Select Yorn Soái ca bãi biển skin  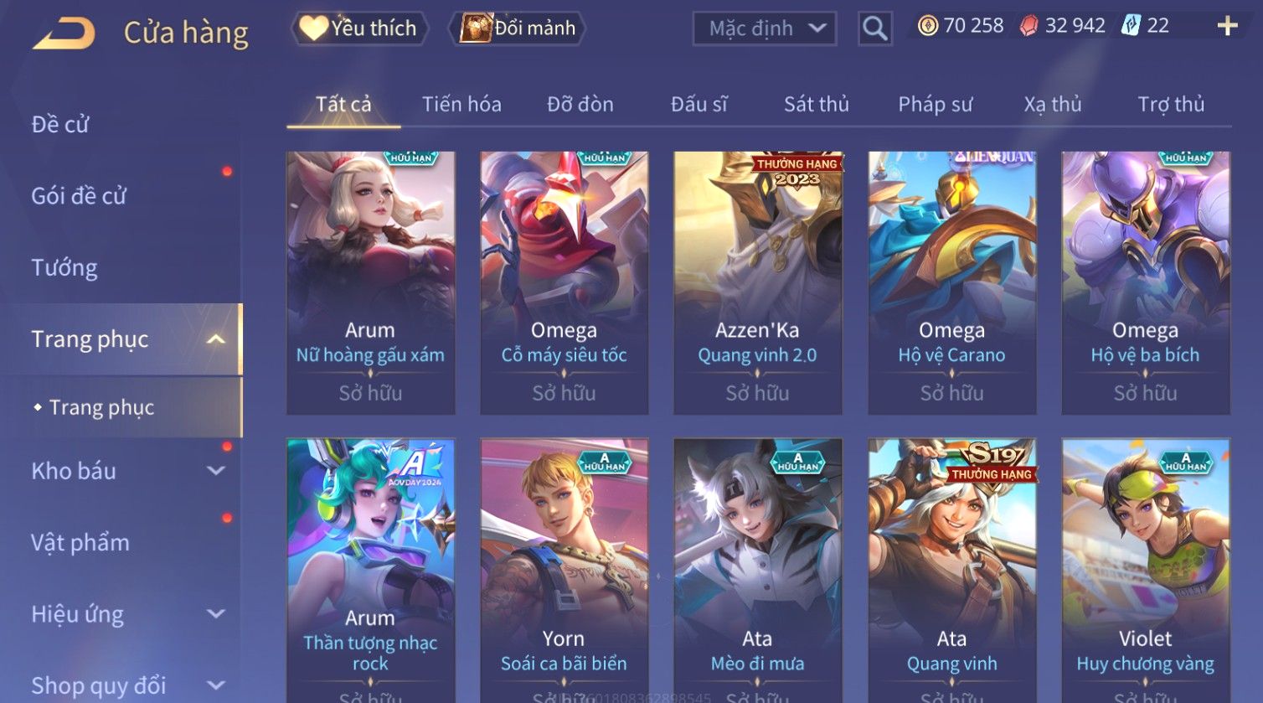pyautogui.click(x=564, y=570)
